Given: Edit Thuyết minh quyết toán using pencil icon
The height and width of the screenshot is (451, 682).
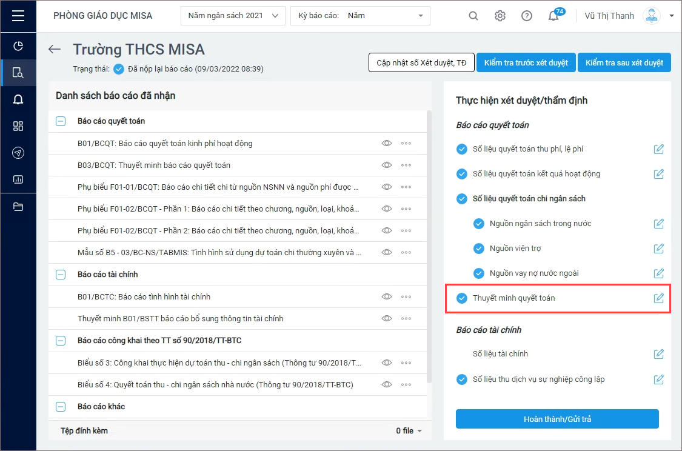Looking at the screenshot, I should 658,298.
